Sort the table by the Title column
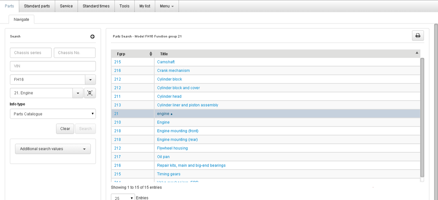The width and height of the screenshot is (438, 200). point(287,54)
